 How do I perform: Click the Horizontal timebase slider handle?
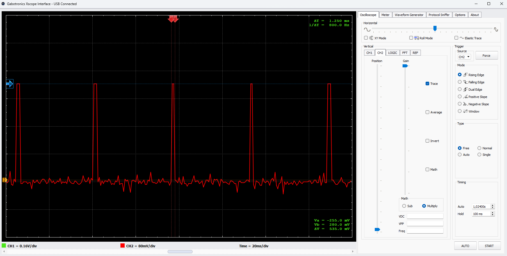(x=435, y=28)
